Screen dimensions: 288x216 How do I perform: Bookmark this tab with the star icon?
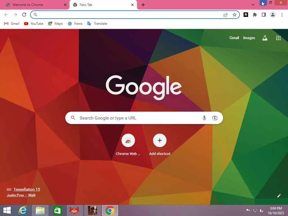tap(235, 15)
